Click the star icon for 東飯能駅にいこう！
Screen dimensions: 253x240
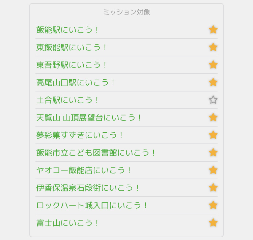[x=213, y=47]
